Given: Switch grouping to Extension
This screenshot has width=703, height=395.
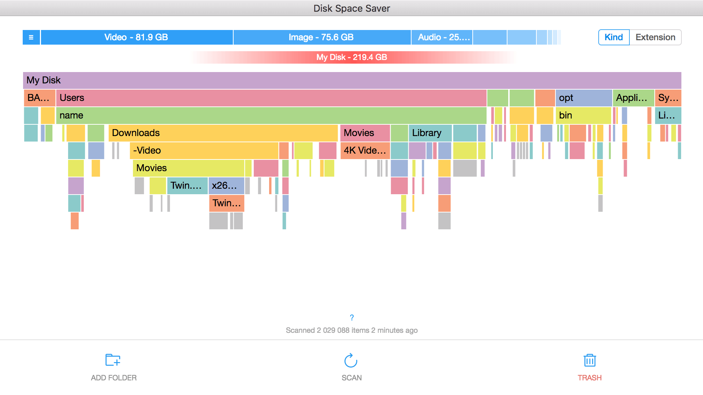Looking at the screenshot, I should coord(655,37).
